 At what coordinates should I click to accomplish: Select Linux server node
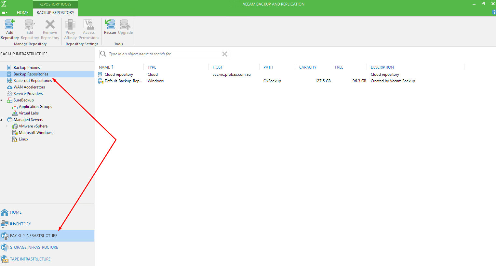[23, 139]
